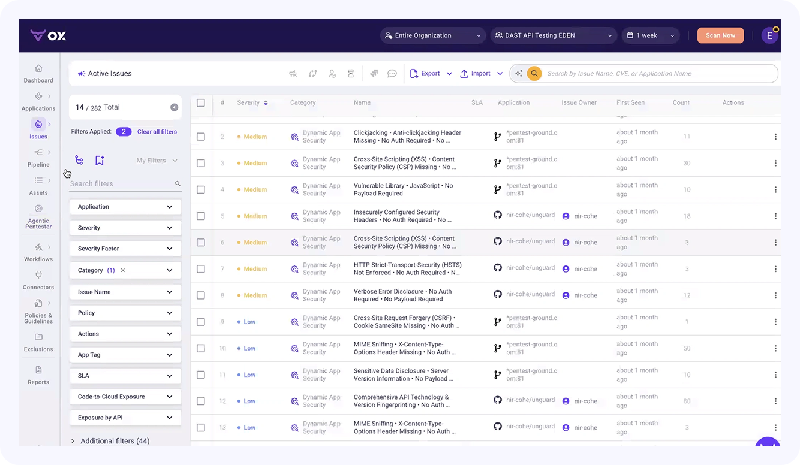Expand Code-to-Cloud Exposure filter

coord(125,397)
